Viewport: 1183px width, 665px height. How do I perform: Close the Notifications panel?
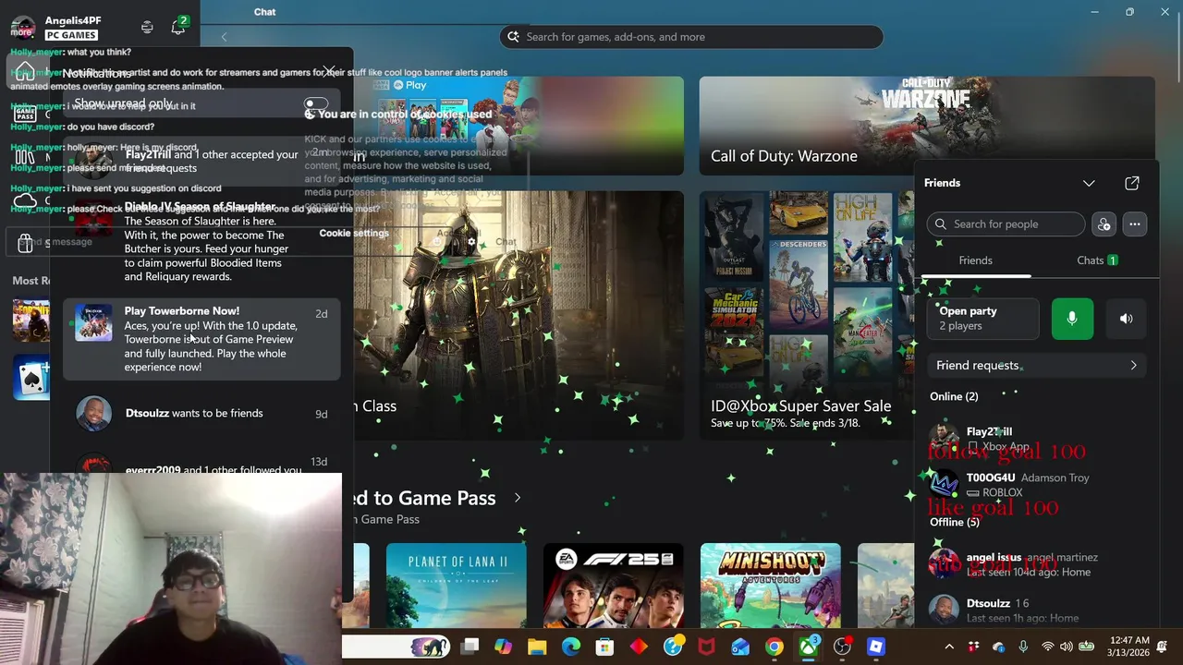[329, 72]
